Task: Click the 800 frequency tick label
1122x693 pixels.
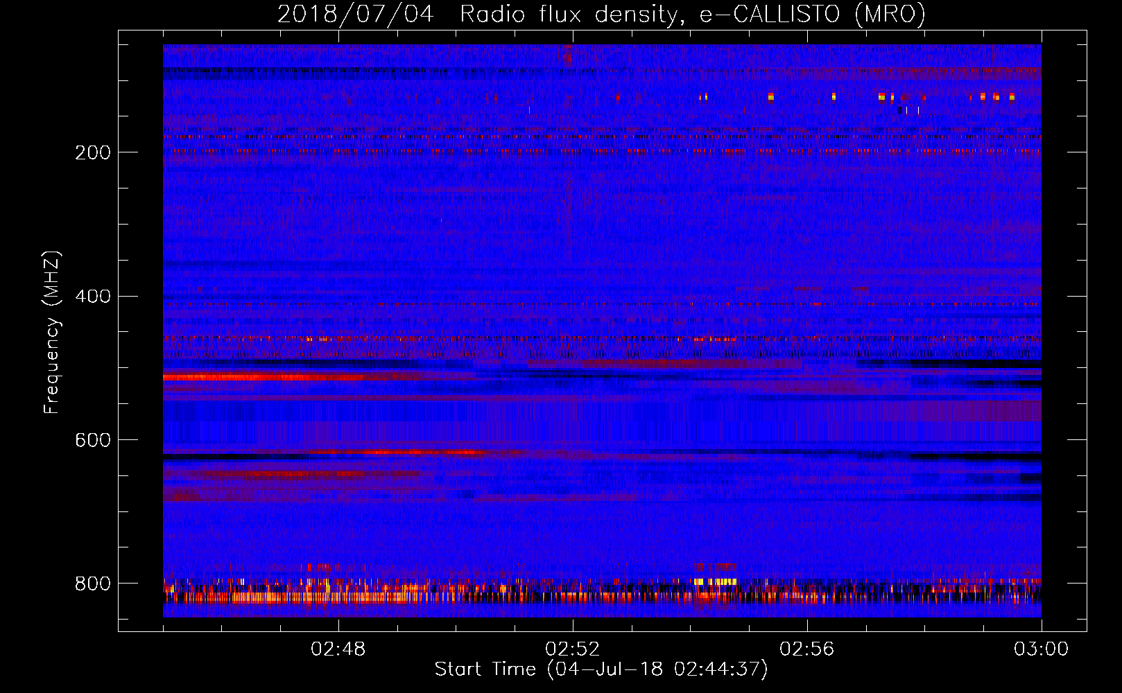Action: tap(93, 584)
